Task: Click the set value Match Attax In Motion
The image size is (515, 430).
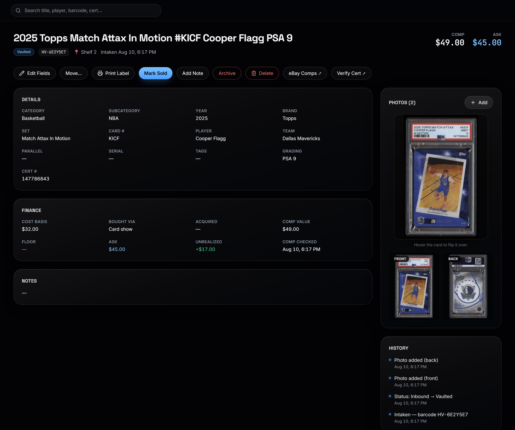Action: 46,138
